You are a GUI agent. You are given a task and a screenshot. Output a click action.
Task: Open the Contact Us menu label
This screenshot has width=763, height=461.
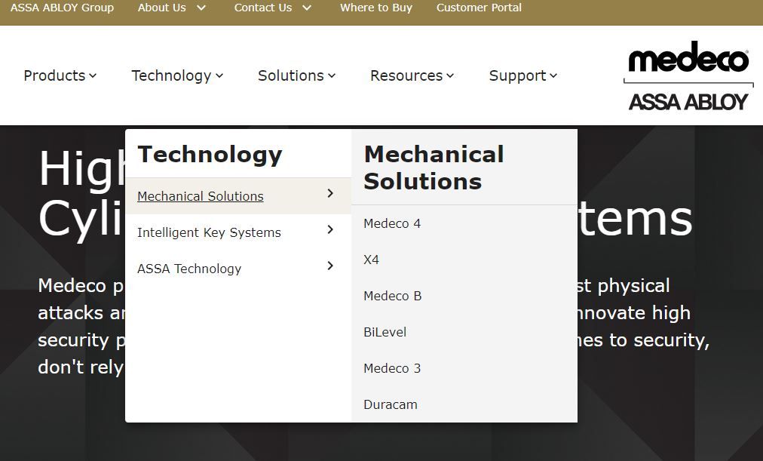coord(263,8)
